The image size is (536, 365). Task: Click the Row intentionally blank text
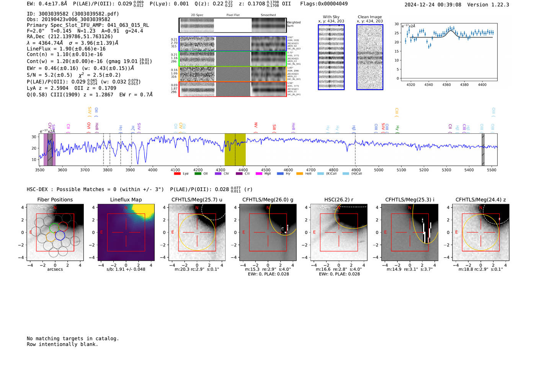tap(62, 344)
